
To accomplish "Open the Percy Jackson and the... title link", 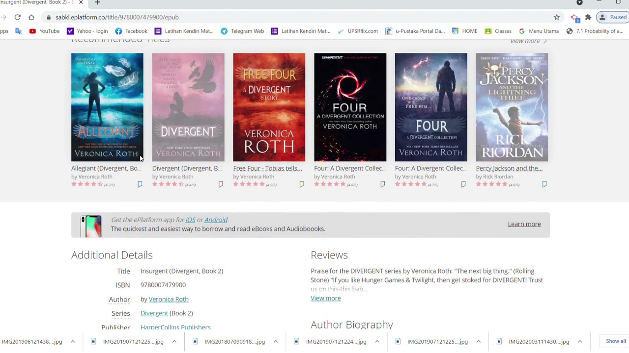I will pyautogui.click(x=509, y=168).
